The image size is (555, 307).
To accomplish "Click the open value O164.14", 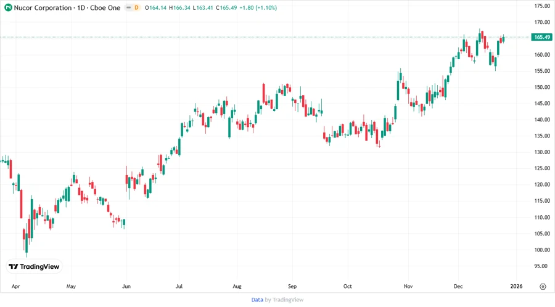I will tap(155, 7).
